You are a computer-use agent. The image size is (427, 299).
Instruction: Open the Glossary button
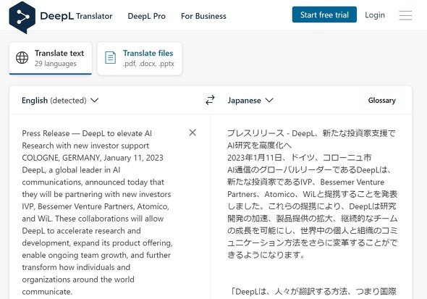click(382, 100)
